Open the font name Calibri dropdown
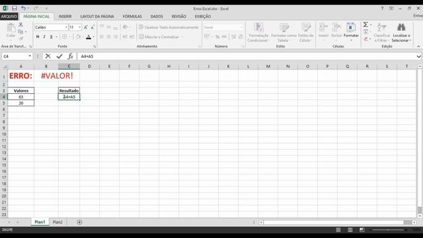 (66, 27)
